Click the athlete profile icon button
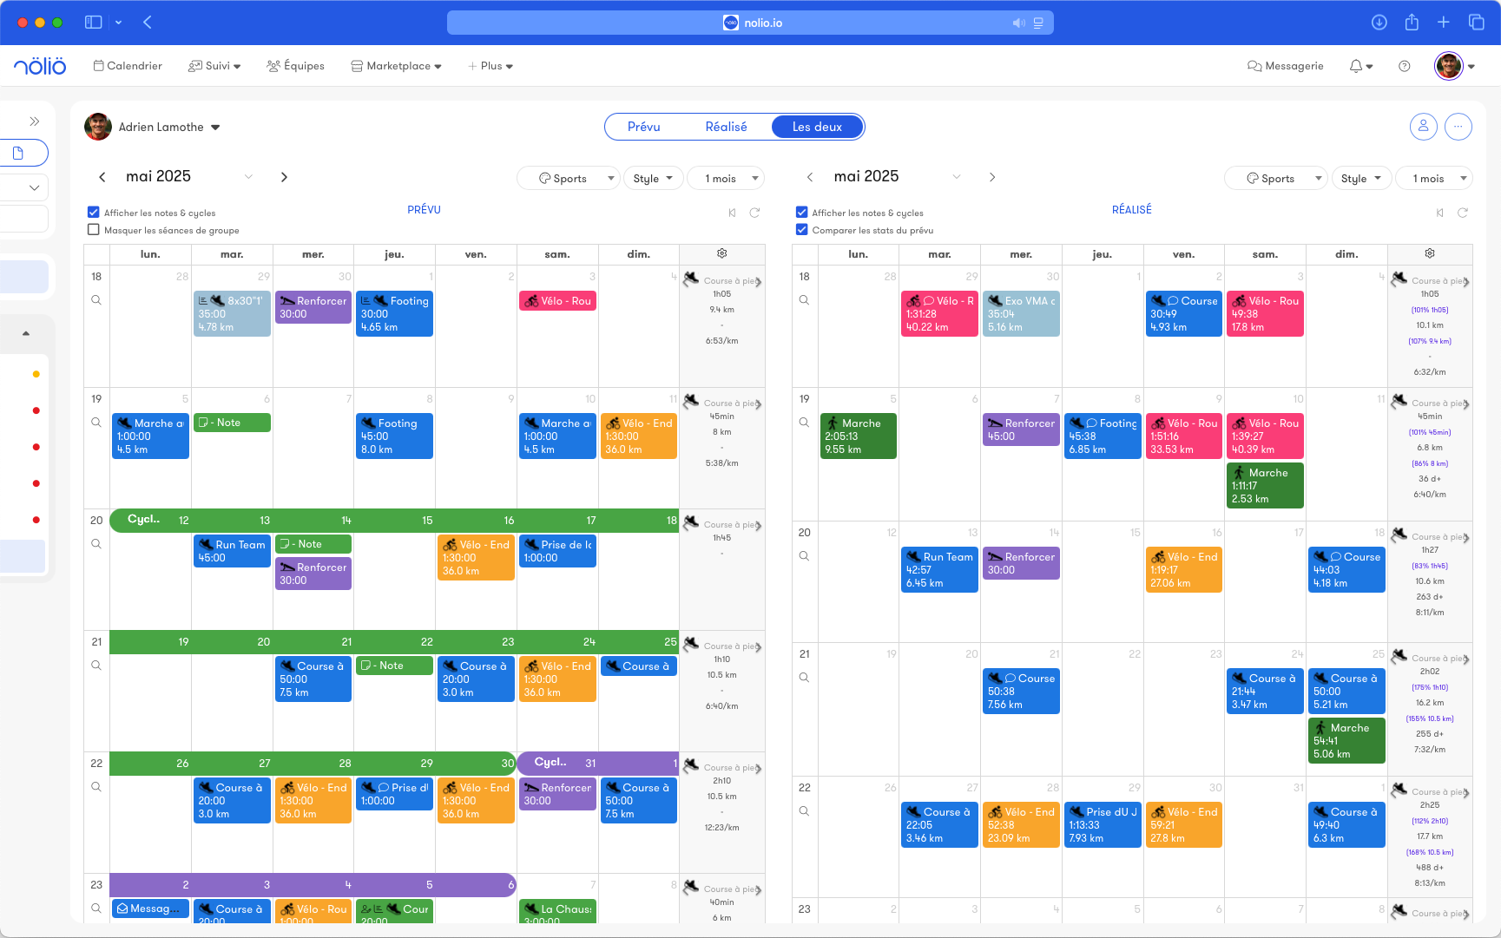 coord(1423,127)
